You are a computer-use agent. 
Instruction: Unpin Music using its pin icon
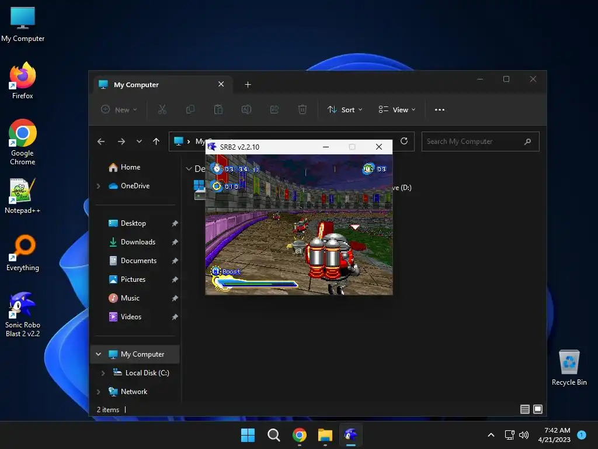pos(175,298)
